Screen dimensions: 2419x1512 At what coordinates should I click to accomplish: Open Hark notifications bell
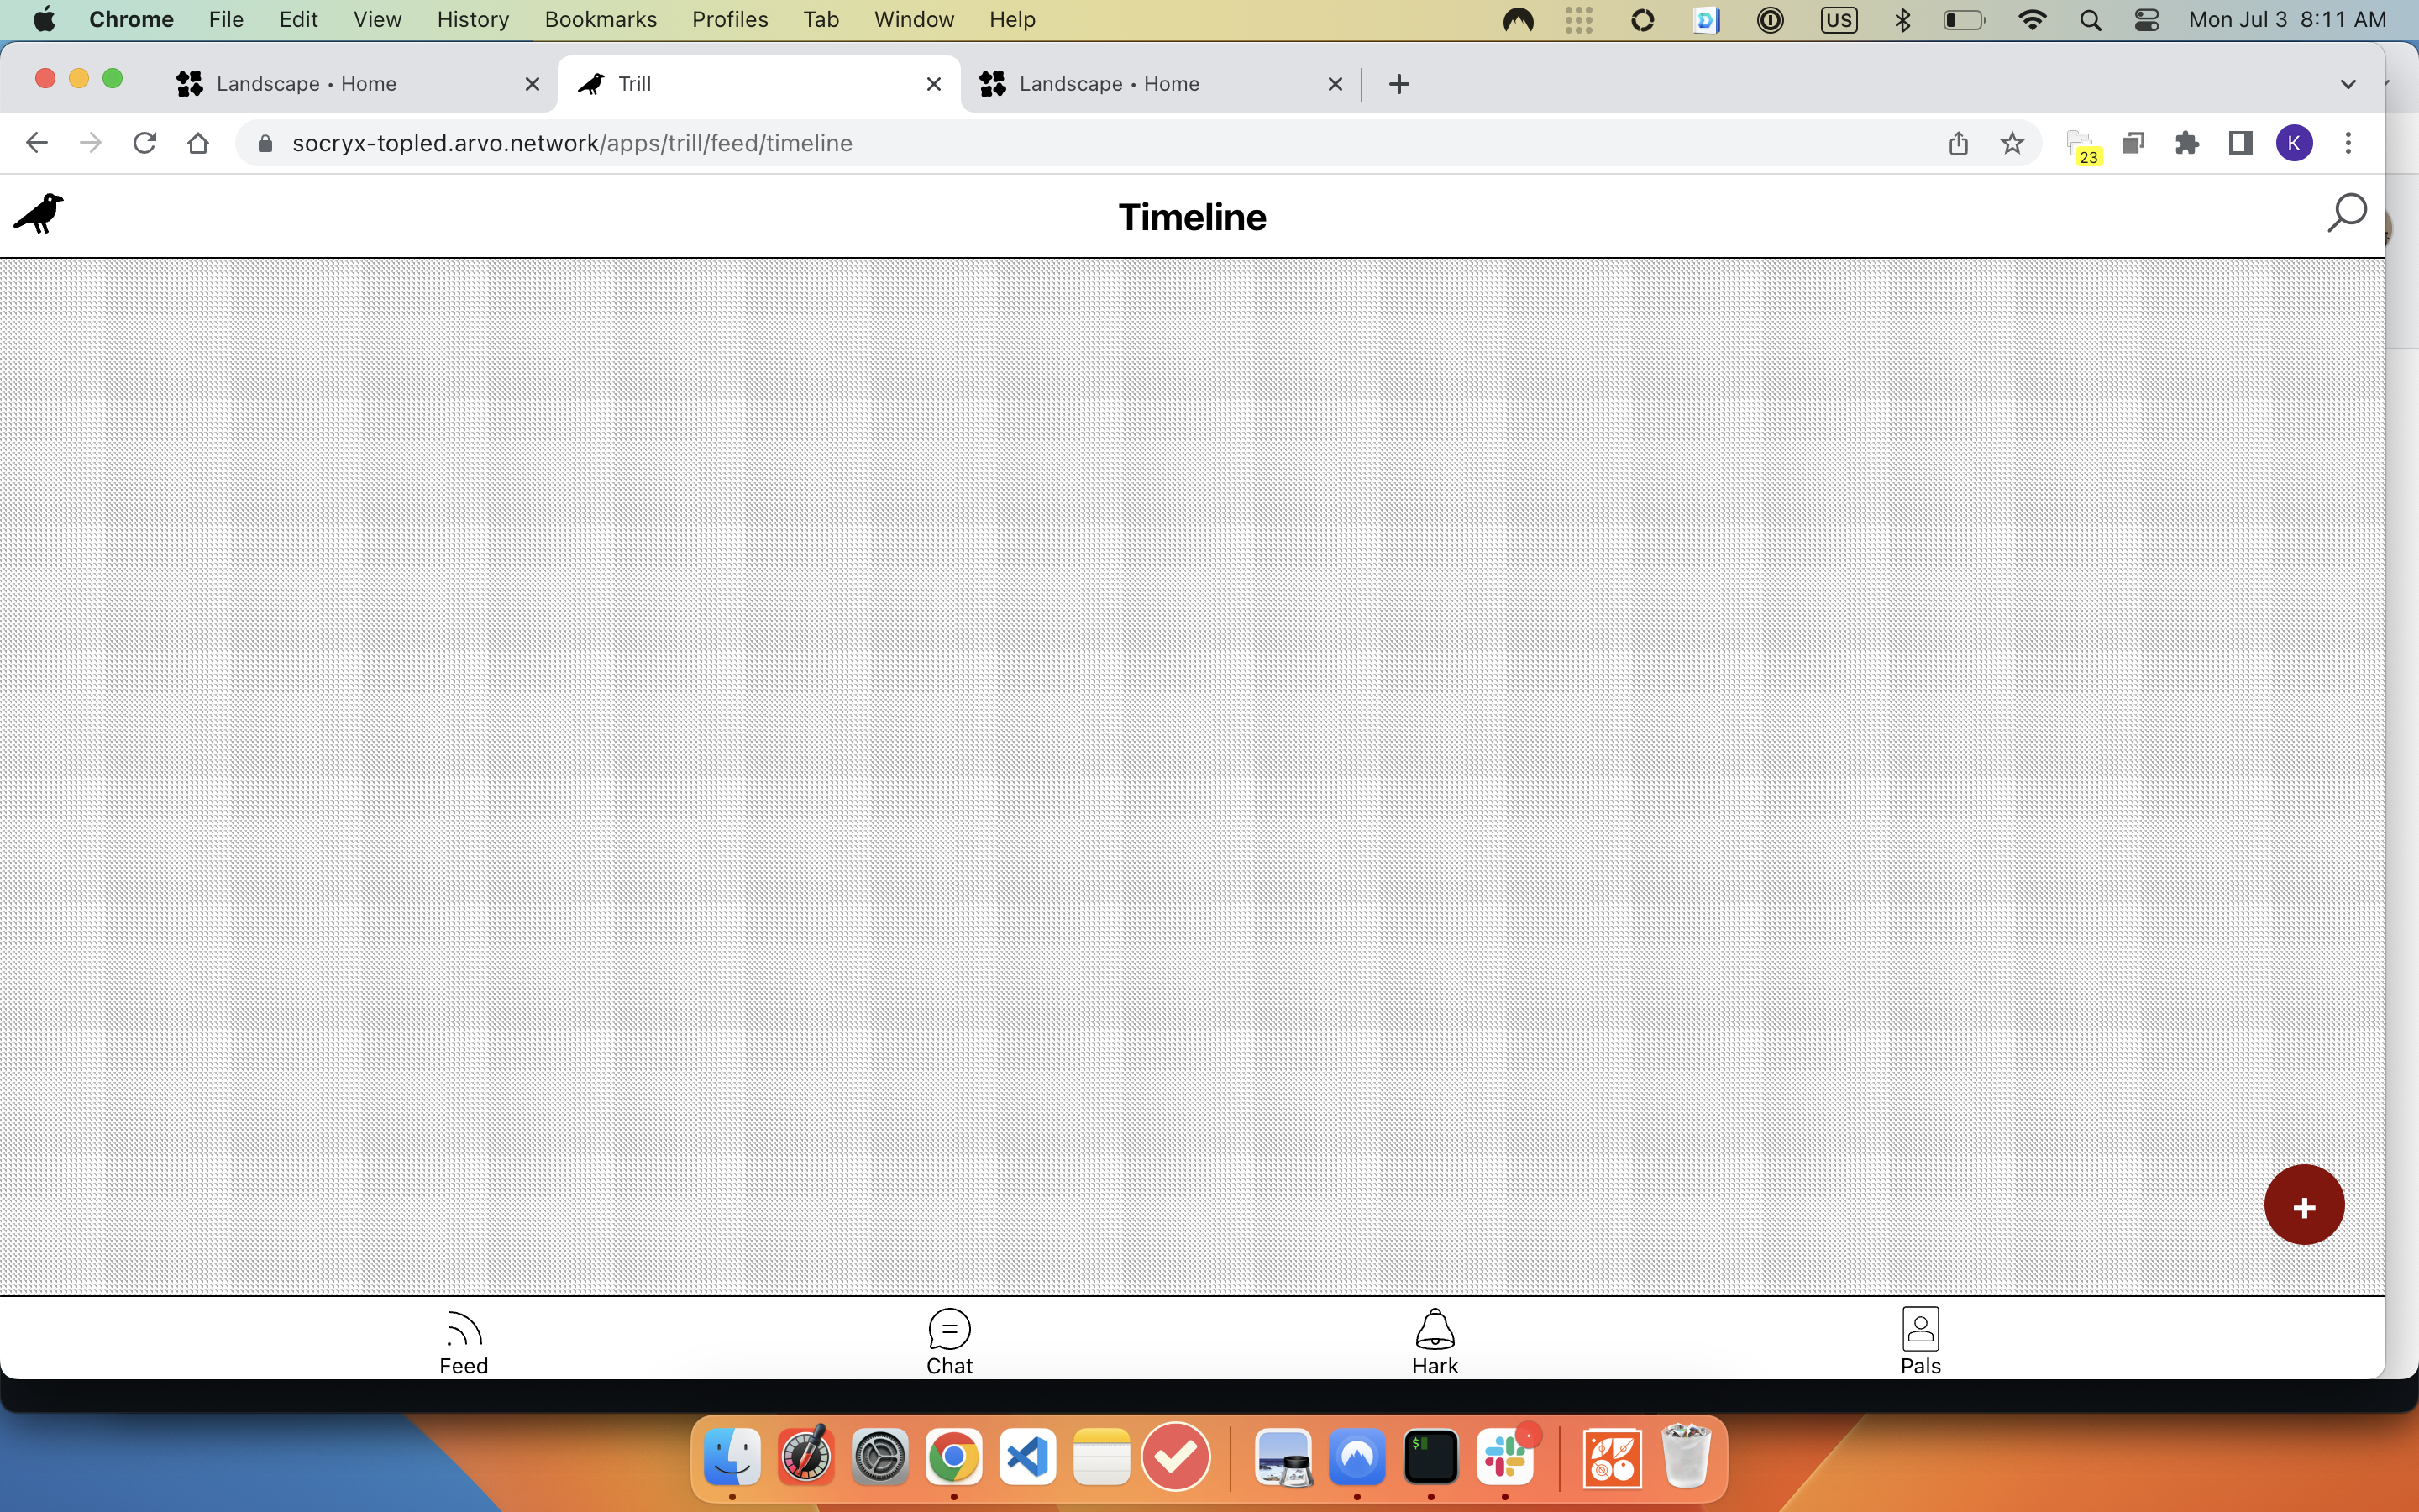pyautogui.click(x=1435, y=1342)
